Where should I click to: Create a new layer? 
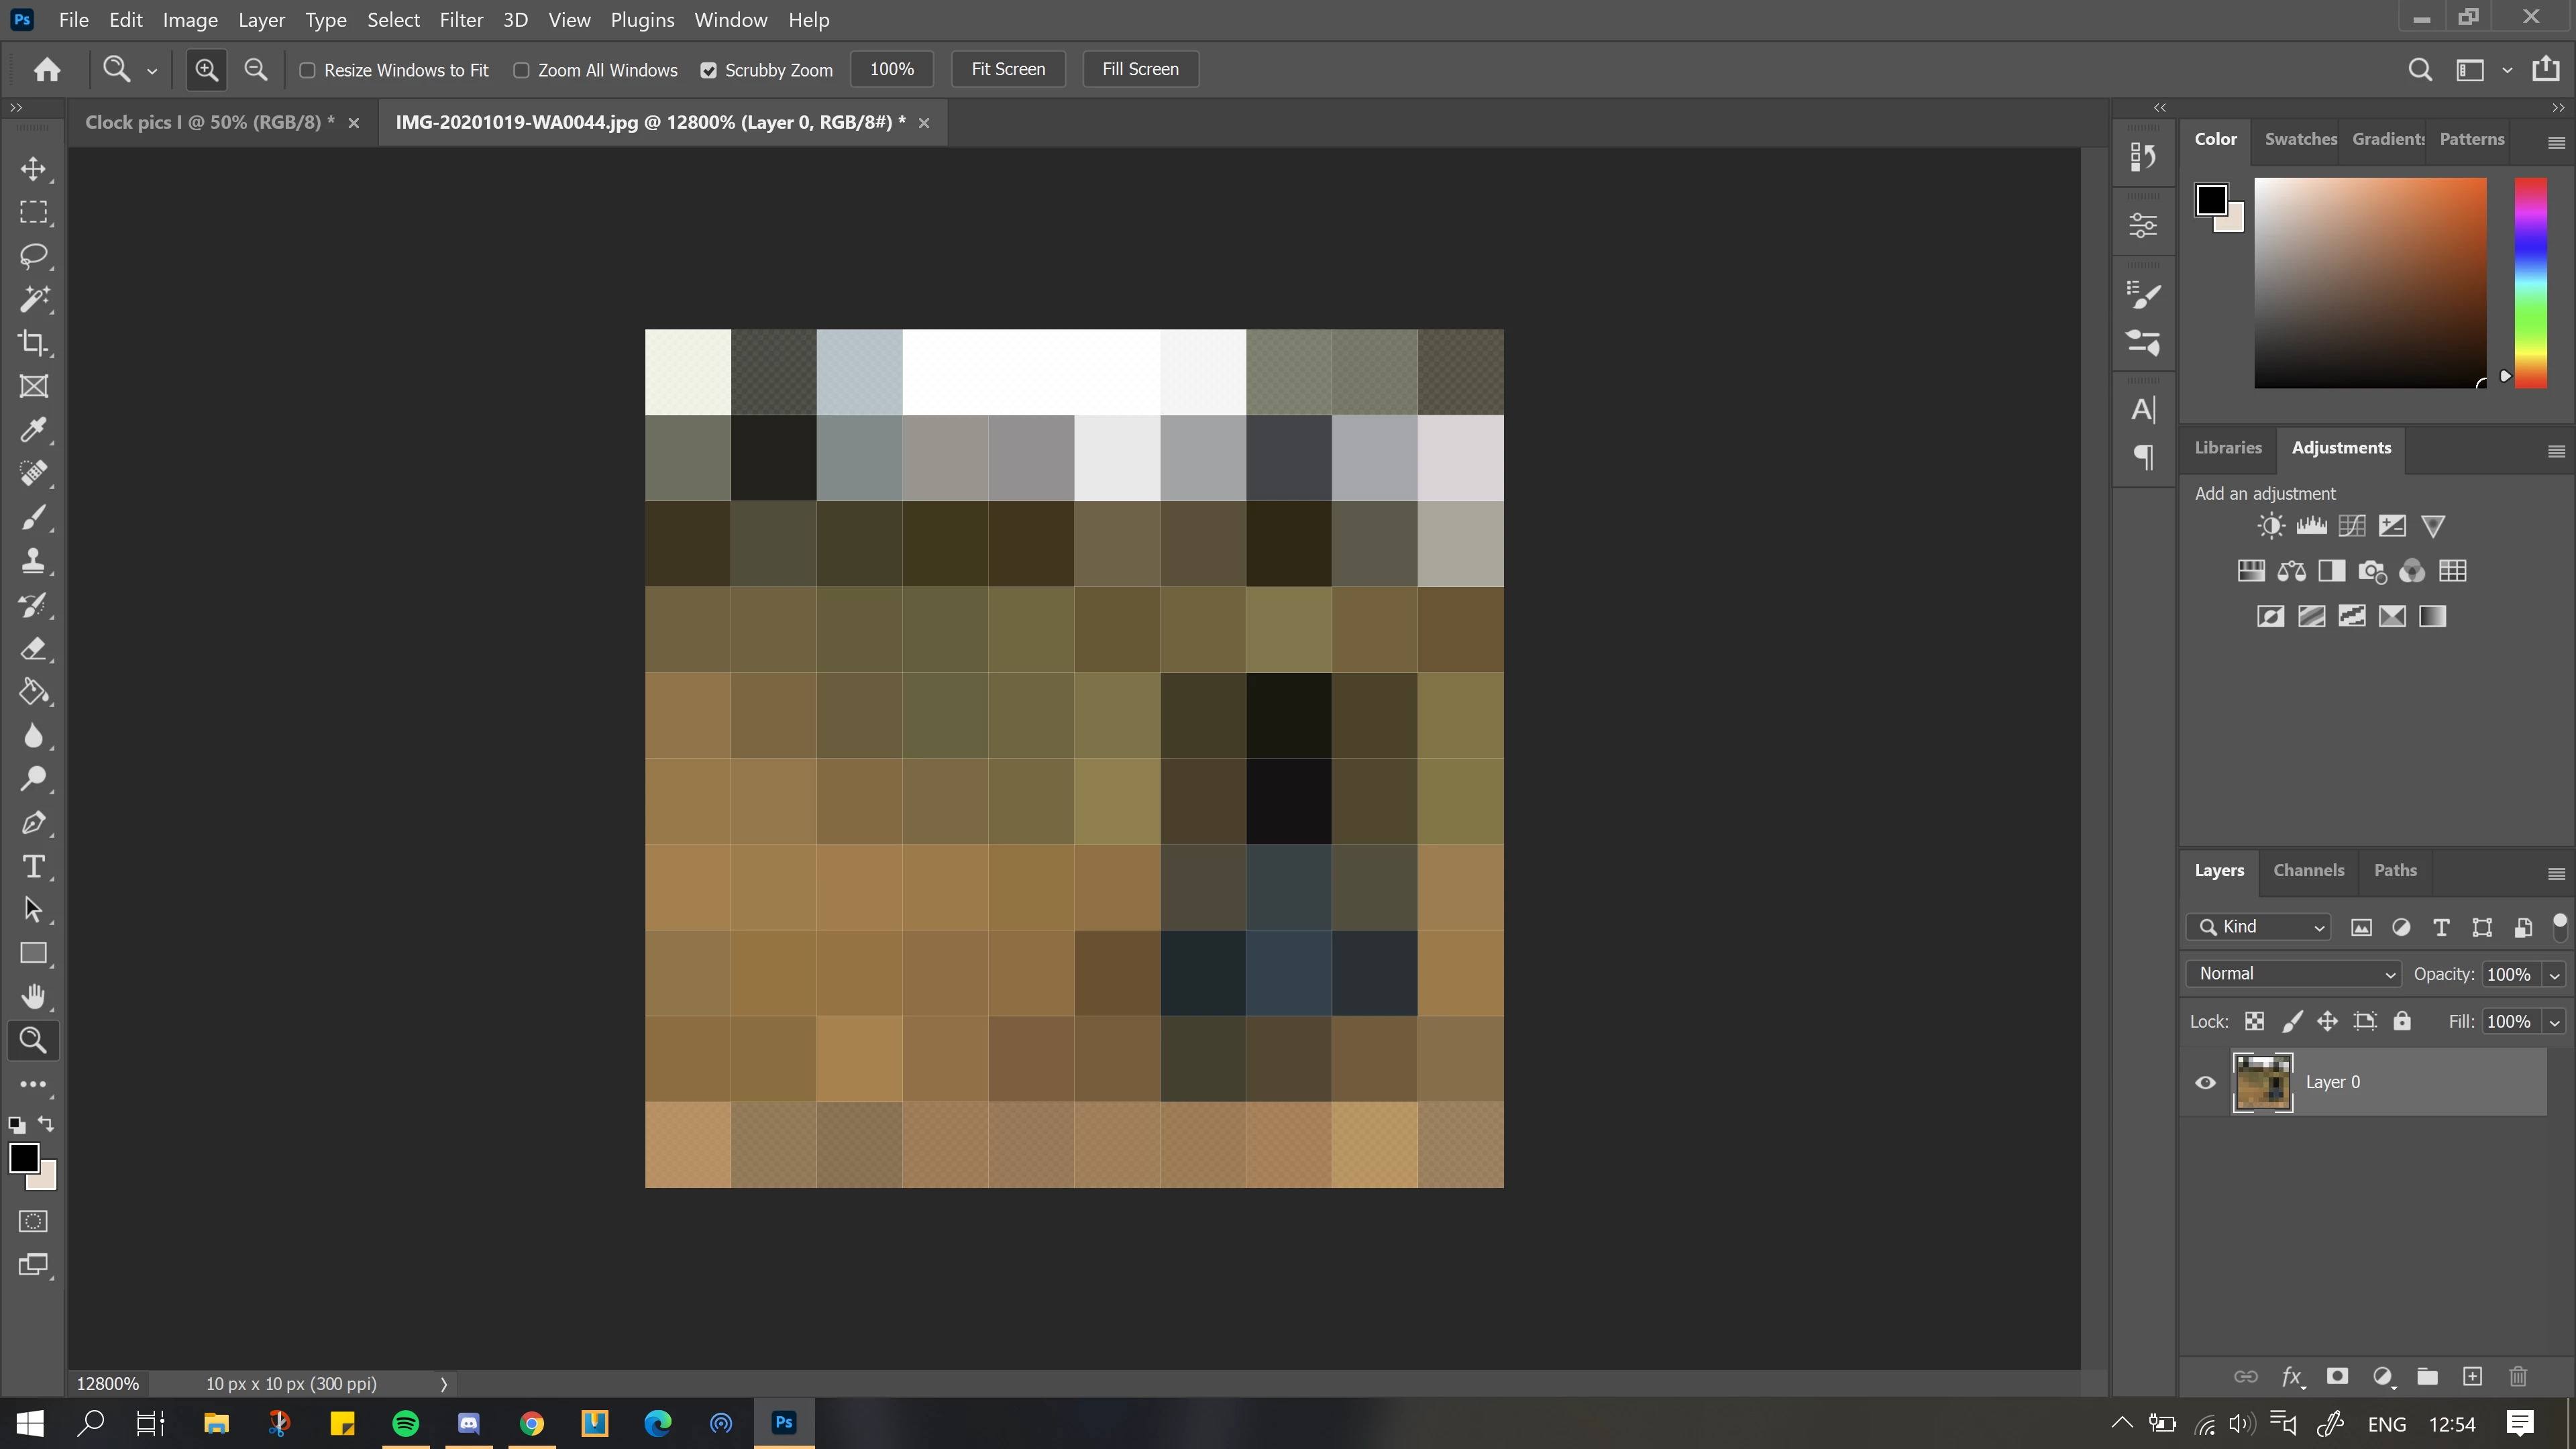[x=2472, y=1377]
